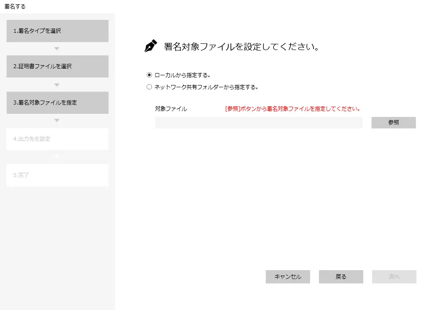Cancel the wizard with キャンセル
This screenshot has width=443, height=310.
pyautogui.click(x=288, y=277)
